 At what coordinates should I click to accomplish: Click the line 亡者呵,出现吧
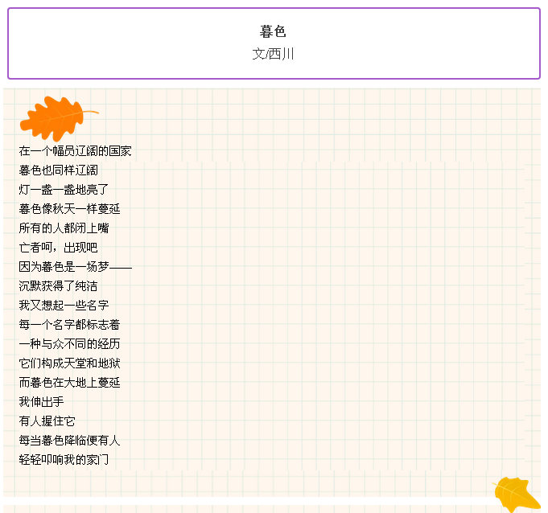coord(59,248)
